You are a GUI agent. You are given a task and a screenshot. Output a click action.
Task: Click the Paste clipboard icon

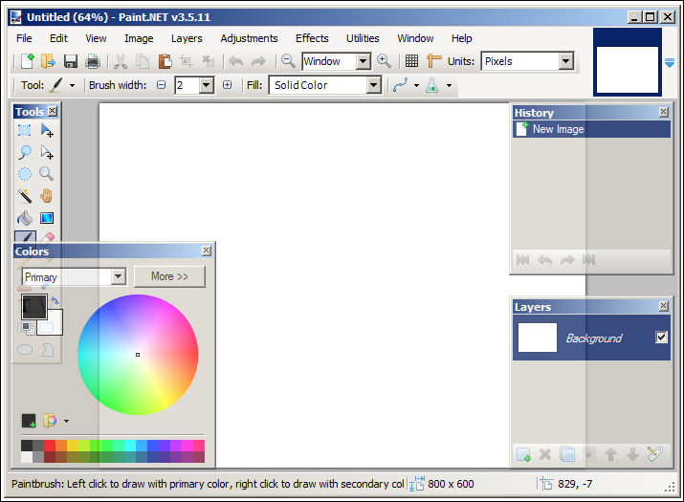pyautogui.click(x=165, y=61)
